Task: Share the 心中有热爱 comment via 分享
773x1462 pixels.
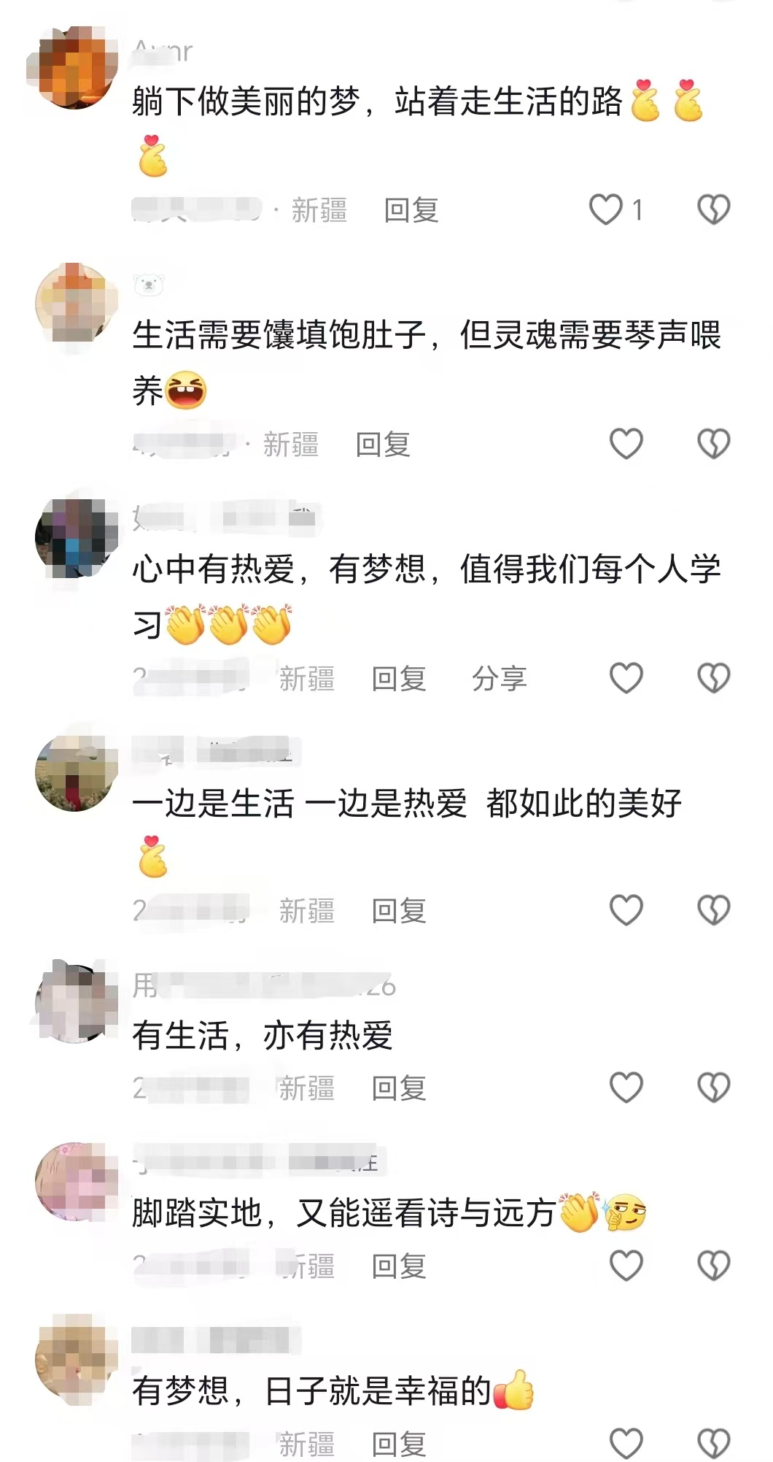Action: tap(499, 678)
